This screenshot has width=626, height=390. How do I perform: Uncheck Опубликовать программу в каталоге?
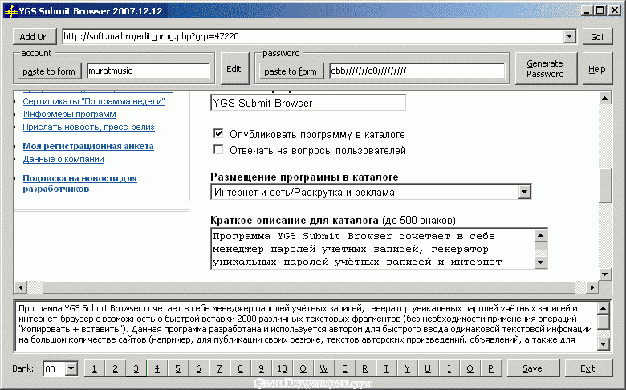218,133
